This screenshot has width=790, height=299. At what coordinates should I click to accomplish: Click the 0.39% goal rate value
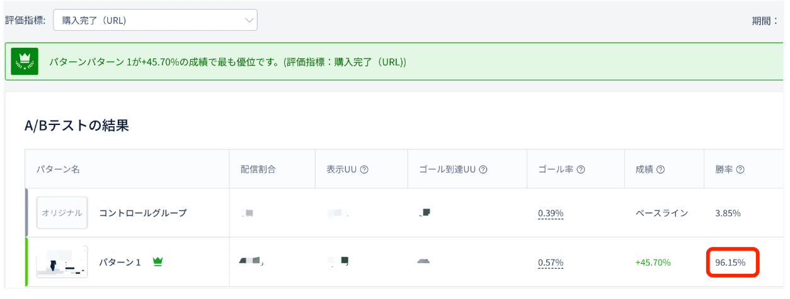click(551, 213)
